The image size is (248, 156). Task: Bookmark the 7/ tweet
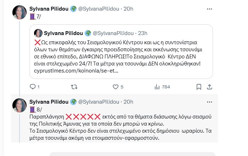[x=199, y=87]
